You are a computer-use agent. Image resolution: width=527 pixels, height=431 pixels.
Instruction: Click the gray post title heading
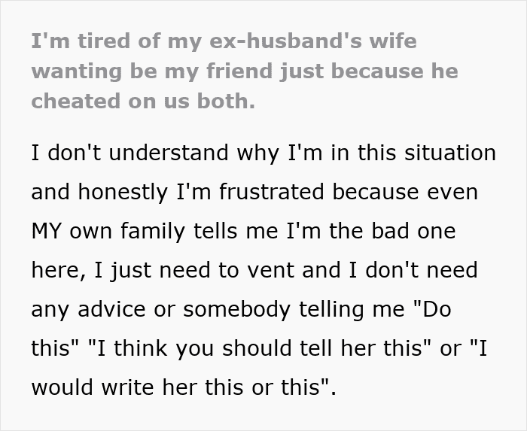pos(245,71)
